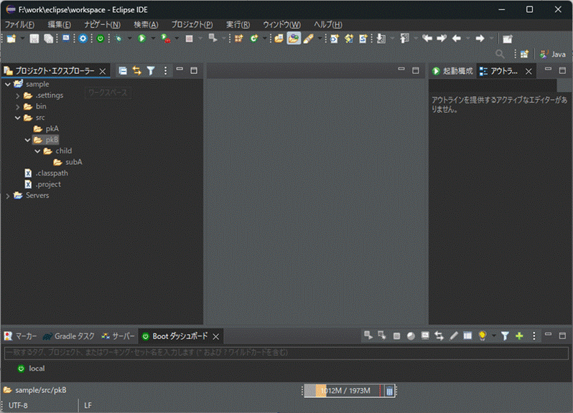The image size is (573, 413).
Task: Click the Boot Dashboard filter funnel icon
Action: tap(505, 336)
